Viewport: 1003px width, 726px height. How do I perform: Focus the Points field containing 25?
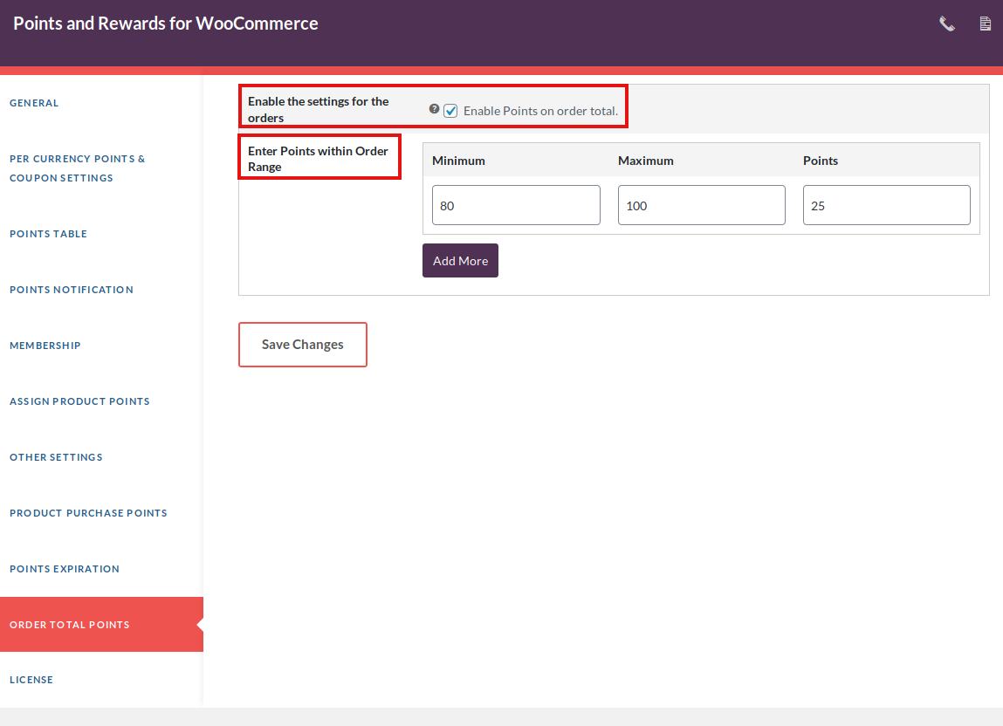click(x=887, y=205)
